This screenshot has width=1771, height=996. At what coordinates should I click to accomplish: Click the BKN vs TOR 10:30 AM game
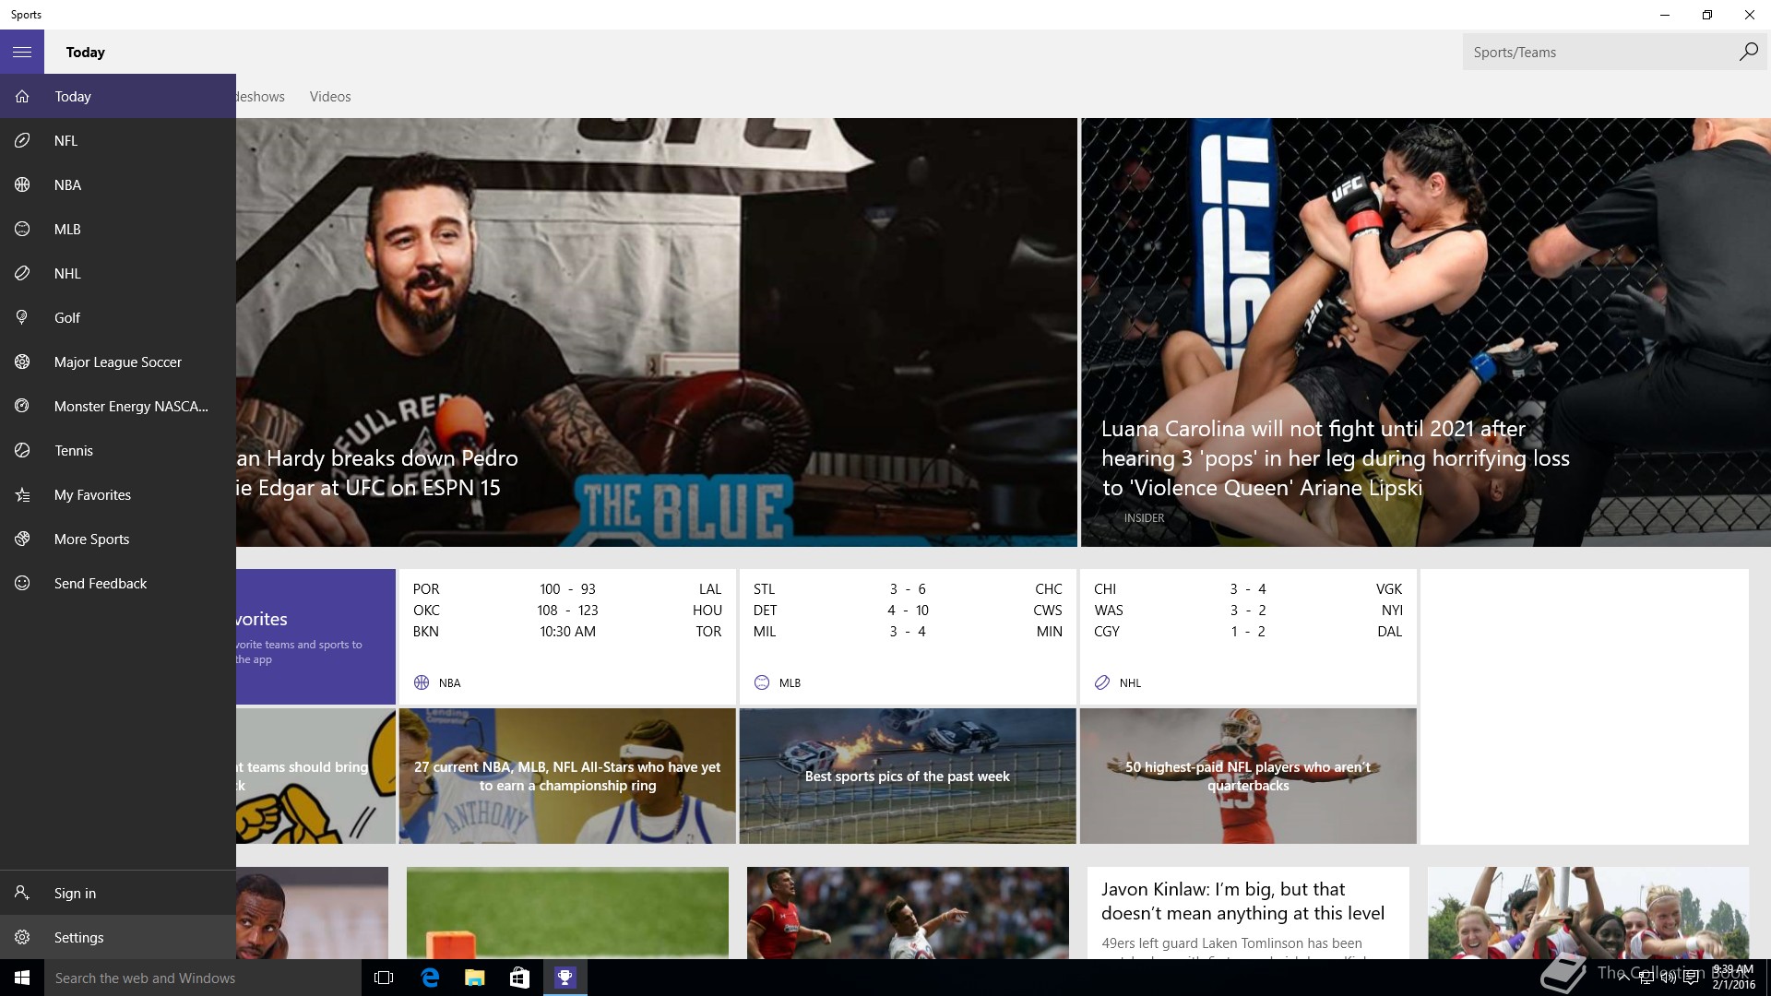tap(567, 631)
